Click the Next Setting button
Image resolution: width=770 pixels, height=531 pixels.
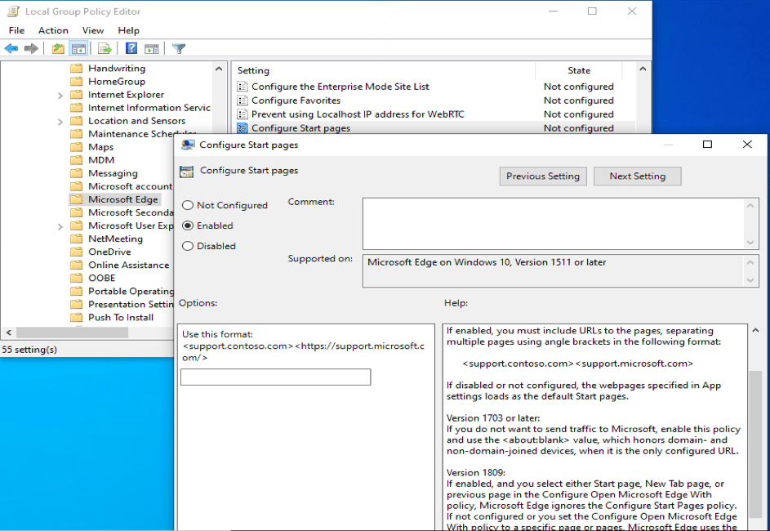click(638, 176)
